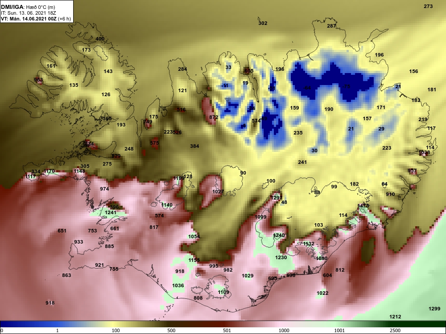
Task: Click the map value 273
Action: (428, 6)
